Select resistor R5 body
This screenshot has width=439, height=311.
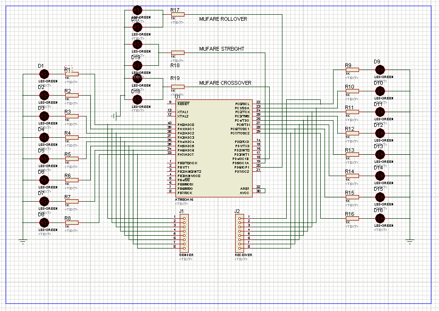click(72, 159)
